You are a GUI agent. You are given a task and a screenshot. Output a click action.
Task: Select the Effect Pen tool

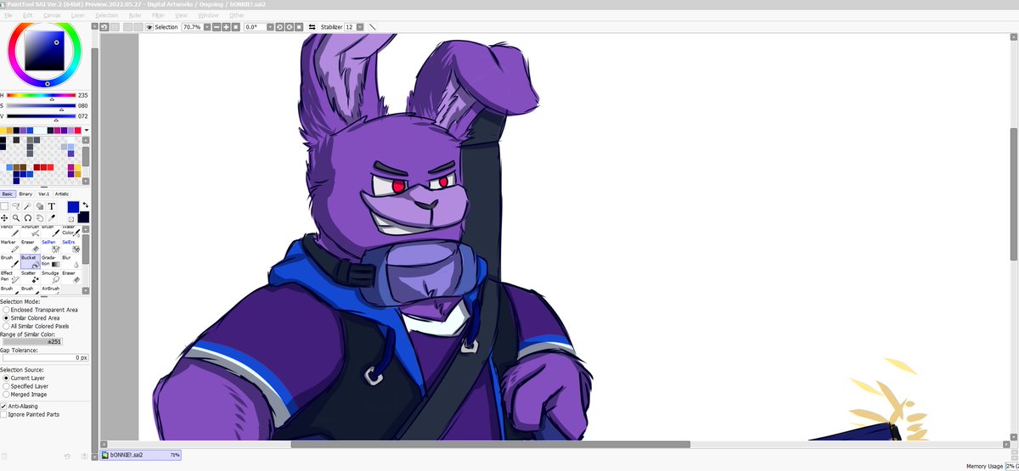pyautogui.click(x=9, y=277)
